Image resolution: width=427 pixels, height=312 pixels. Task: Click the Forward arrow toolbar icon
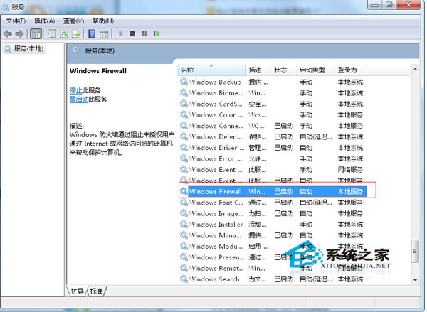point(19,34)
